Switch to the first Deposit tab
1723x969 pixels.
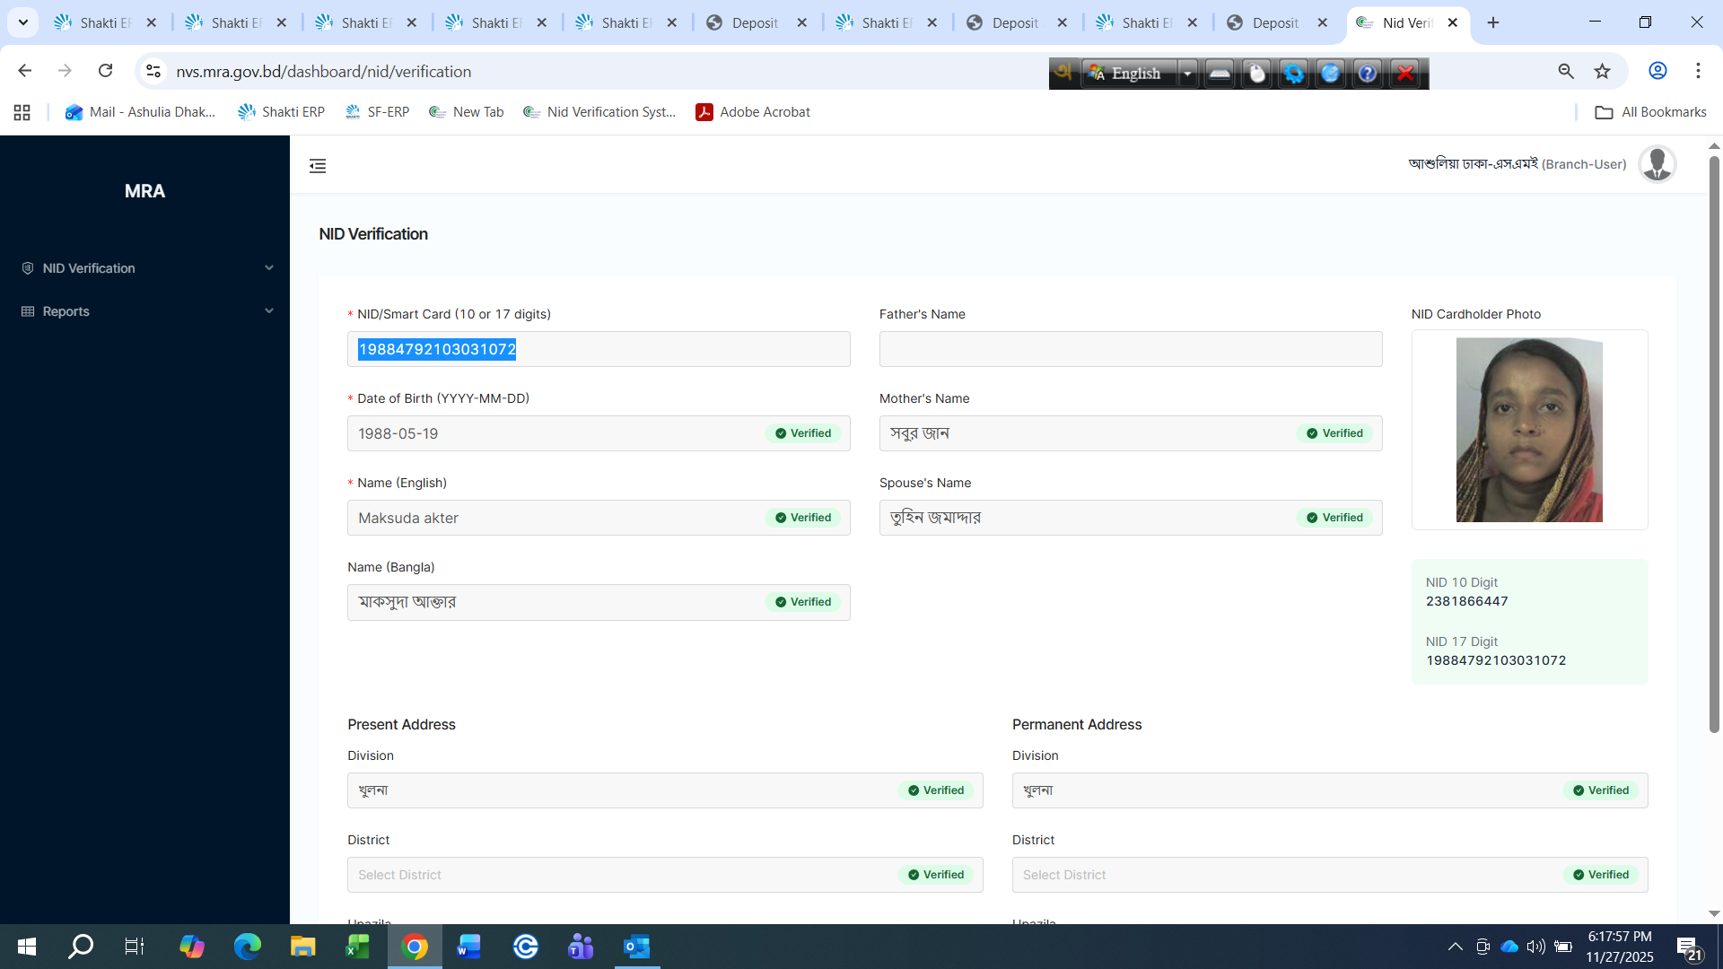(754, 22)
